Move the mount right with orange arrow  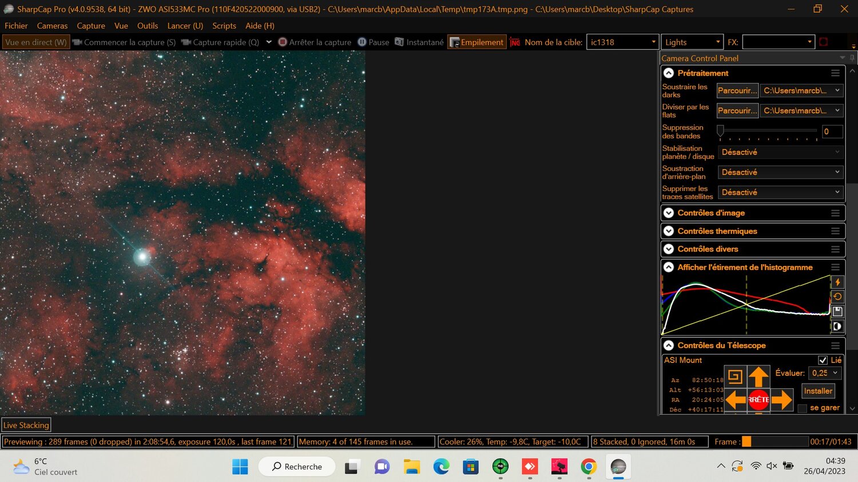point(781,400)
